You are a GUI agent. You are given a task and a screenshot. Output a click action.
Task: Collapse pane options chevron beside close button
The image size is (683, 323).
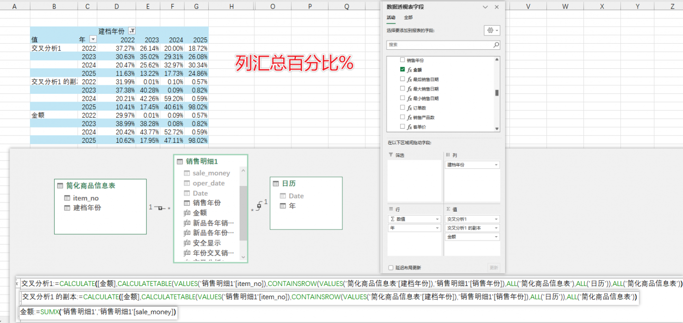click(x=485, y=7)
